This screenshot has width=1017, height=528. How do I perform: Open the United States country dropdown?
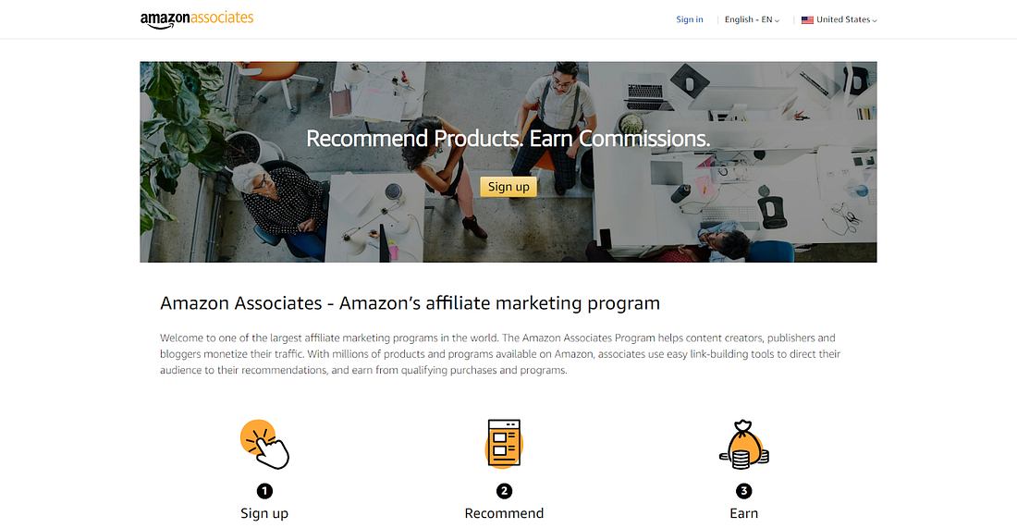coord(839,19)
